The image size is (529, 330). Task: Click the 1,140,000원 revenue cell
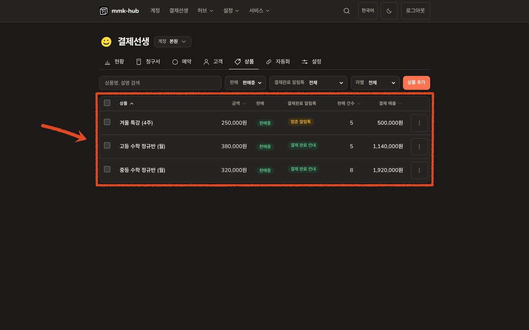pyautogui.click(x=388, y=146)
